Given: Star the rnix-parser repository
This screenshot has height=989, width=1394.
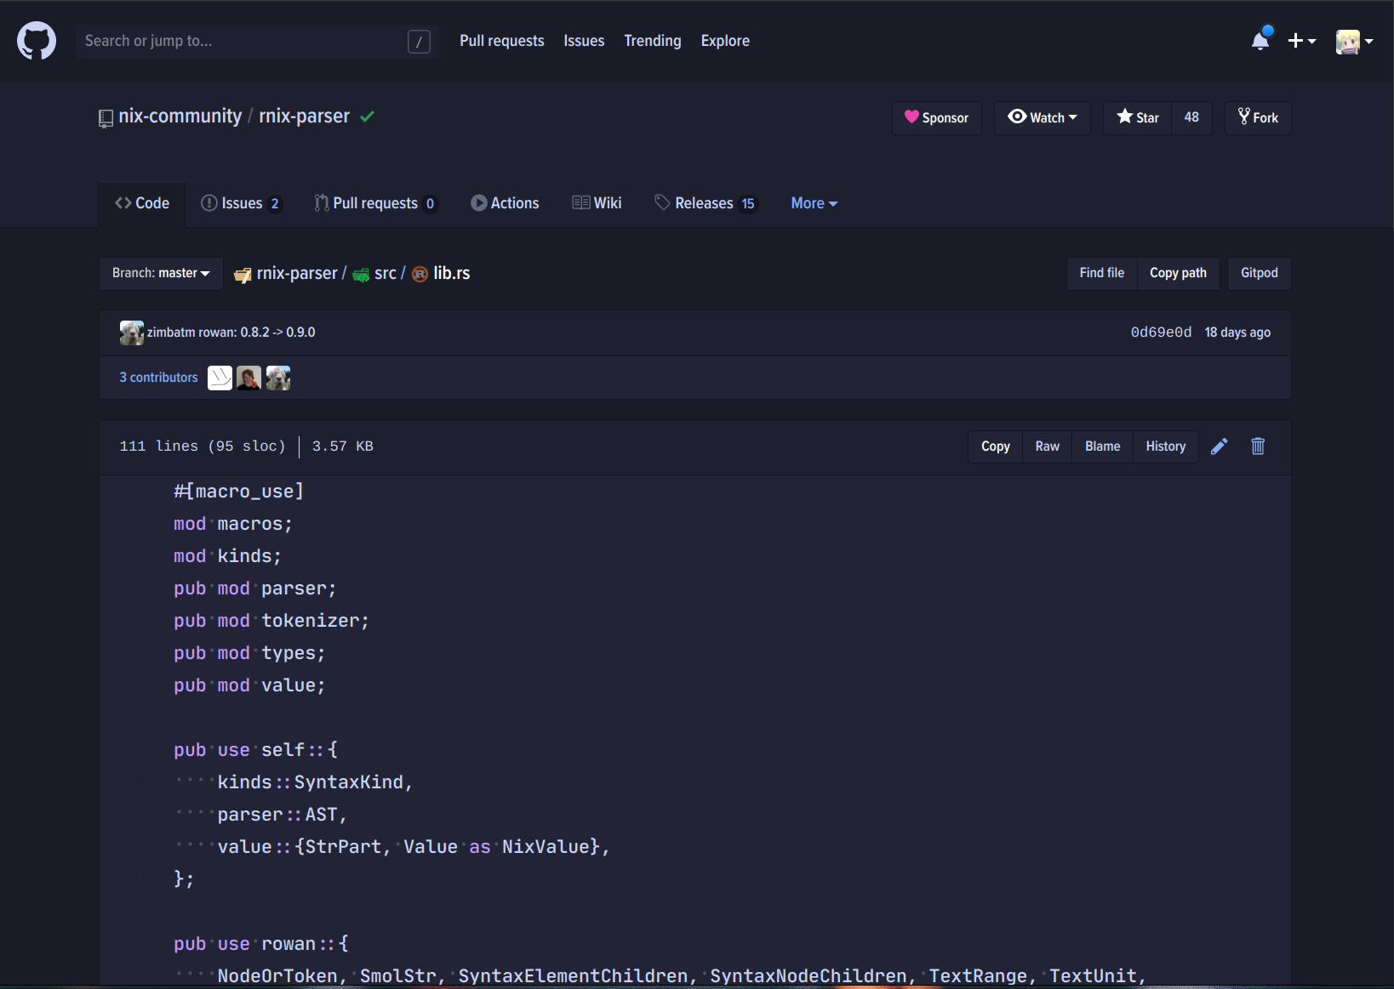Looking at the screenshot, I should [x=1137, y=117].
